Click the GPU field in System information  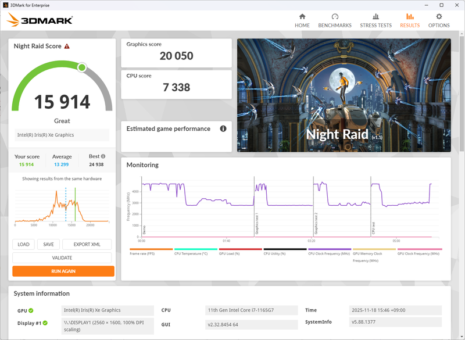(108, 310)
